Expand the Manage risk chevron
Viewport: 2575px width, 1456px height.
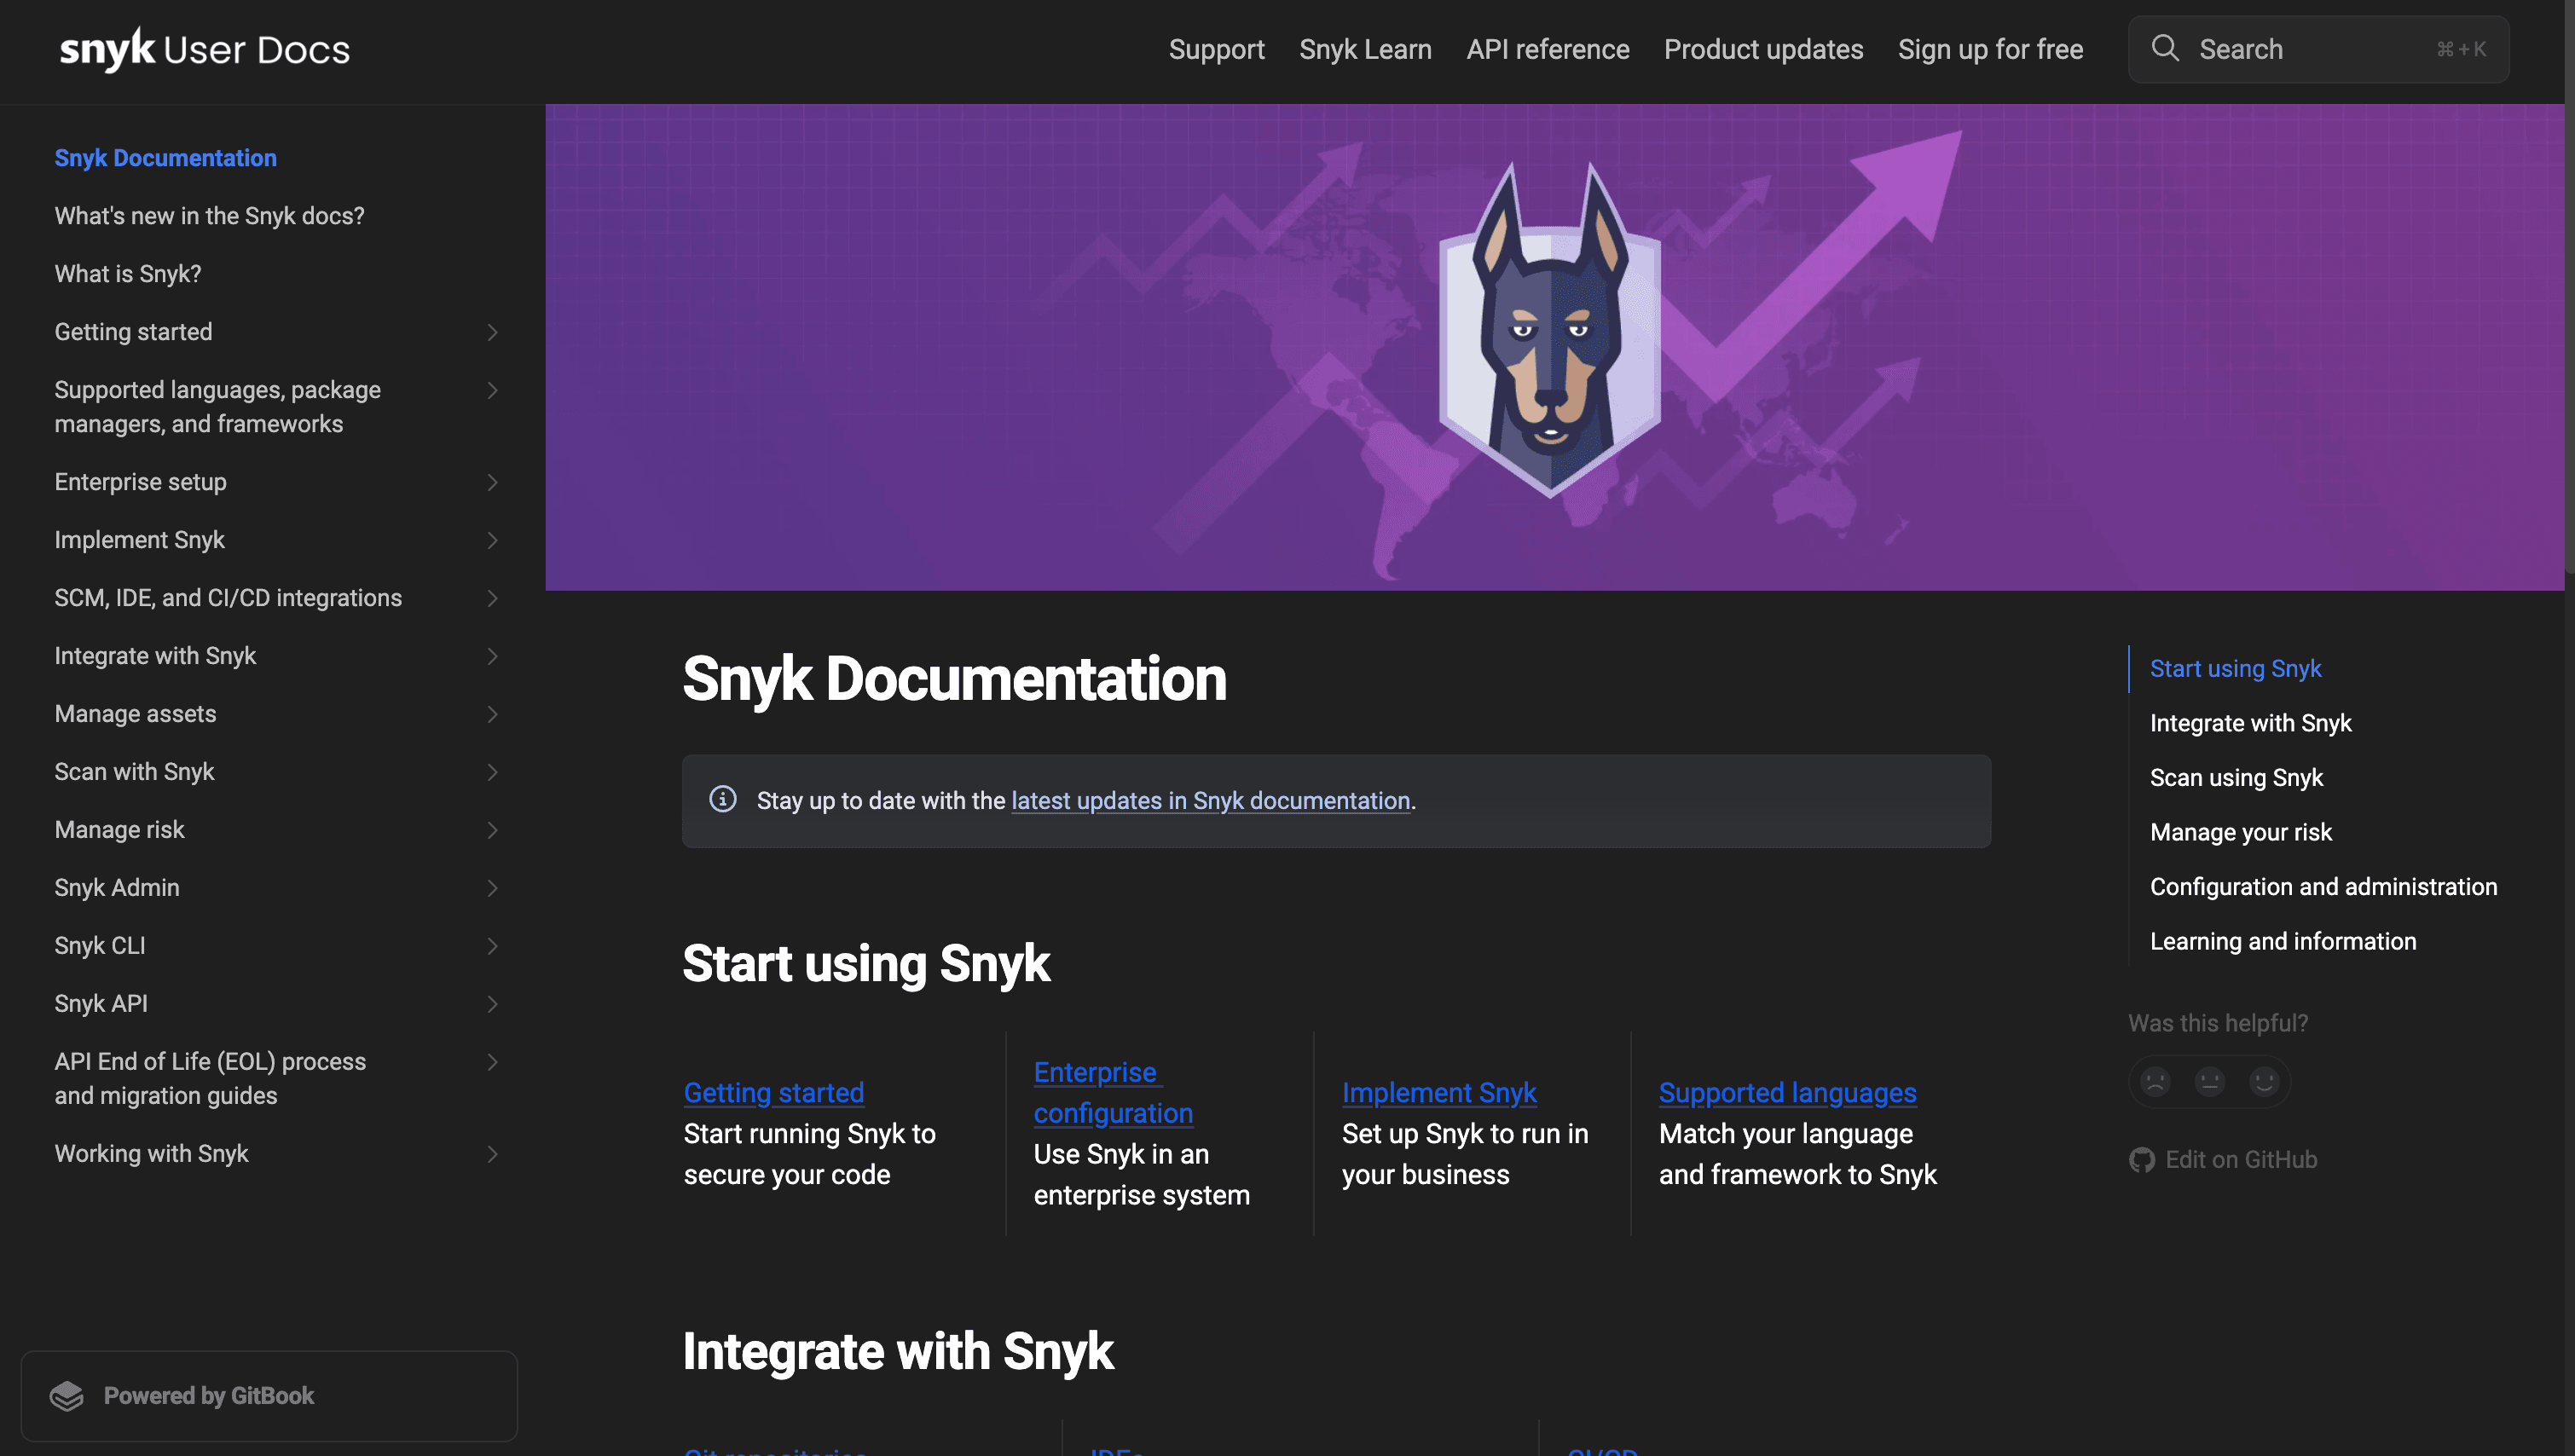point(492,830)
